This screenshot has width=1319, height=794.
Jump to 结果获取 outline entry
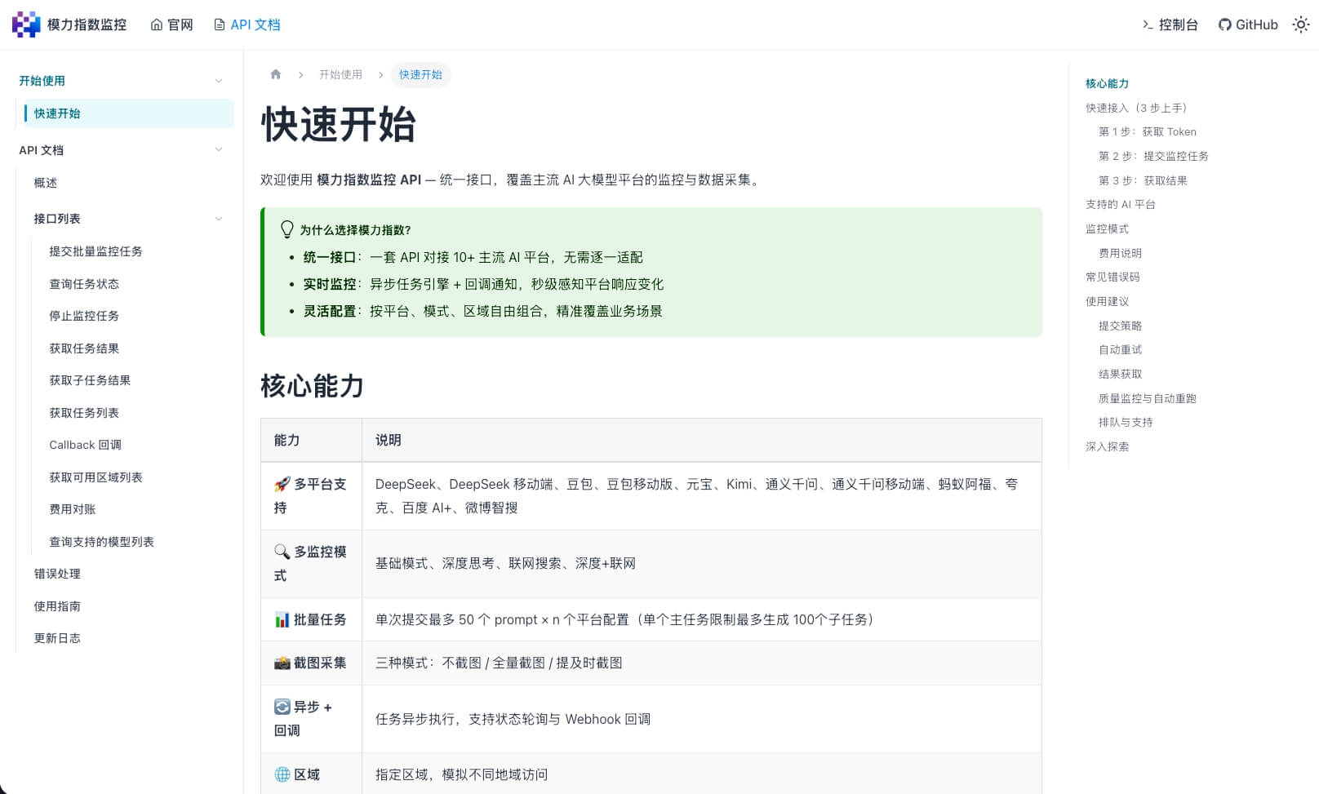1120,374
